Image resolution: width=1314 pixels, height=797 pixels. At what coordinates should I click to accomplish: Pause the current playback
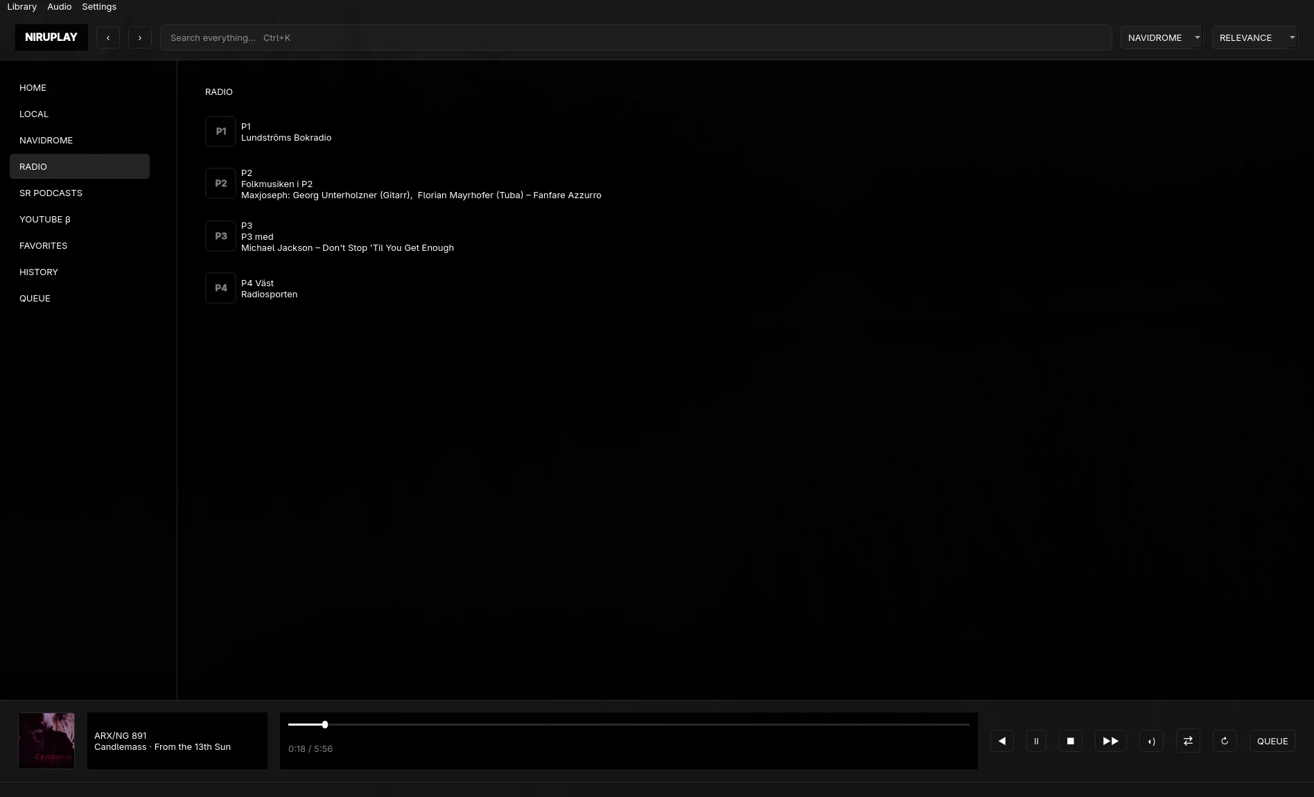(x=1036, y=741)
